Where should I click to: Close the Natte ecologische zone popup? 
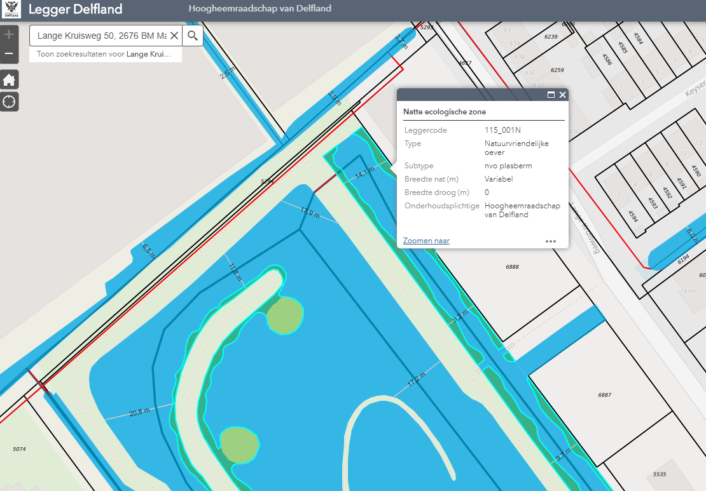coord(562,95)
